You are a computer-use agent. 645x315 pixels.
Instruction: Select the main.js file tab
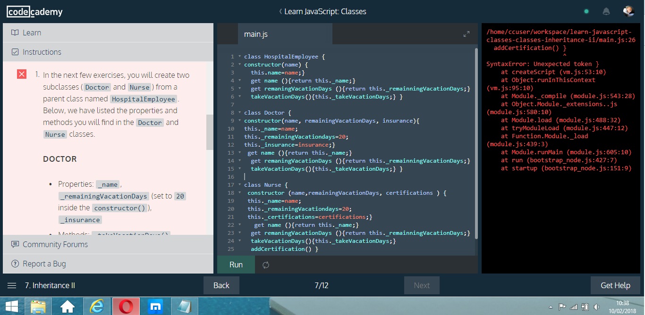(256, 34)
